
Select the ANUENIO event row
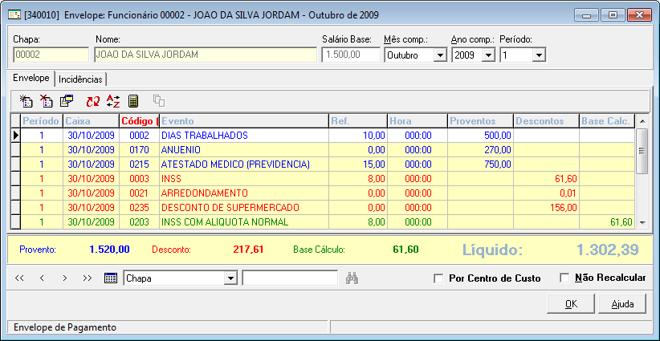coord(322,150)
